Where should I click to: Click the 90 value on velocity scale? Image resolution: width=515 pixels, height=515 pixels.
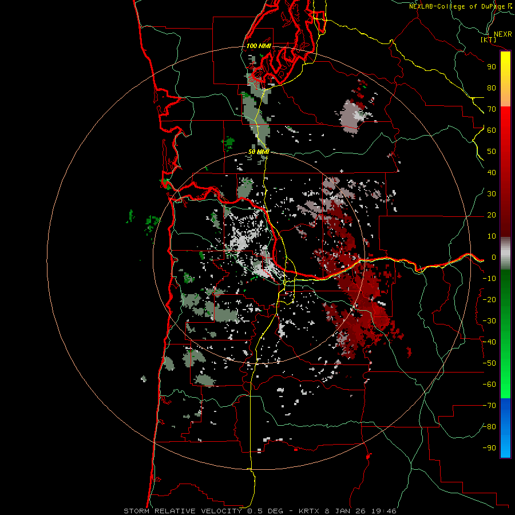(x=492, y=67)
